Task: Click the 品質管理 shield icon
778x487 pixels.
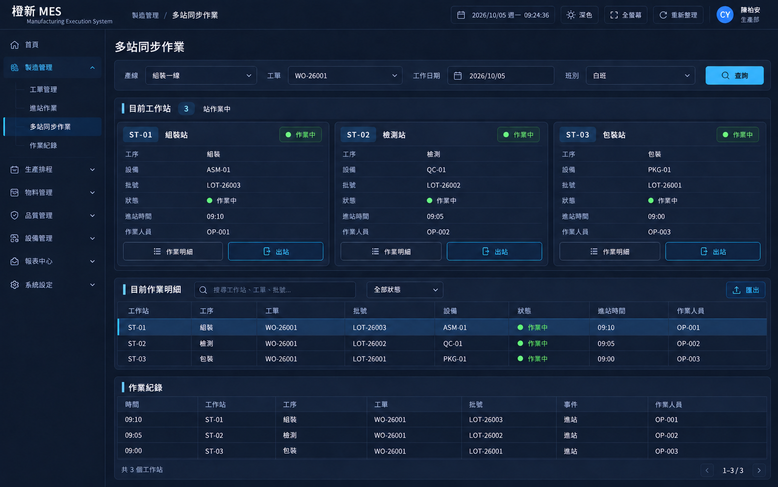Action: (x=15, y=216)
